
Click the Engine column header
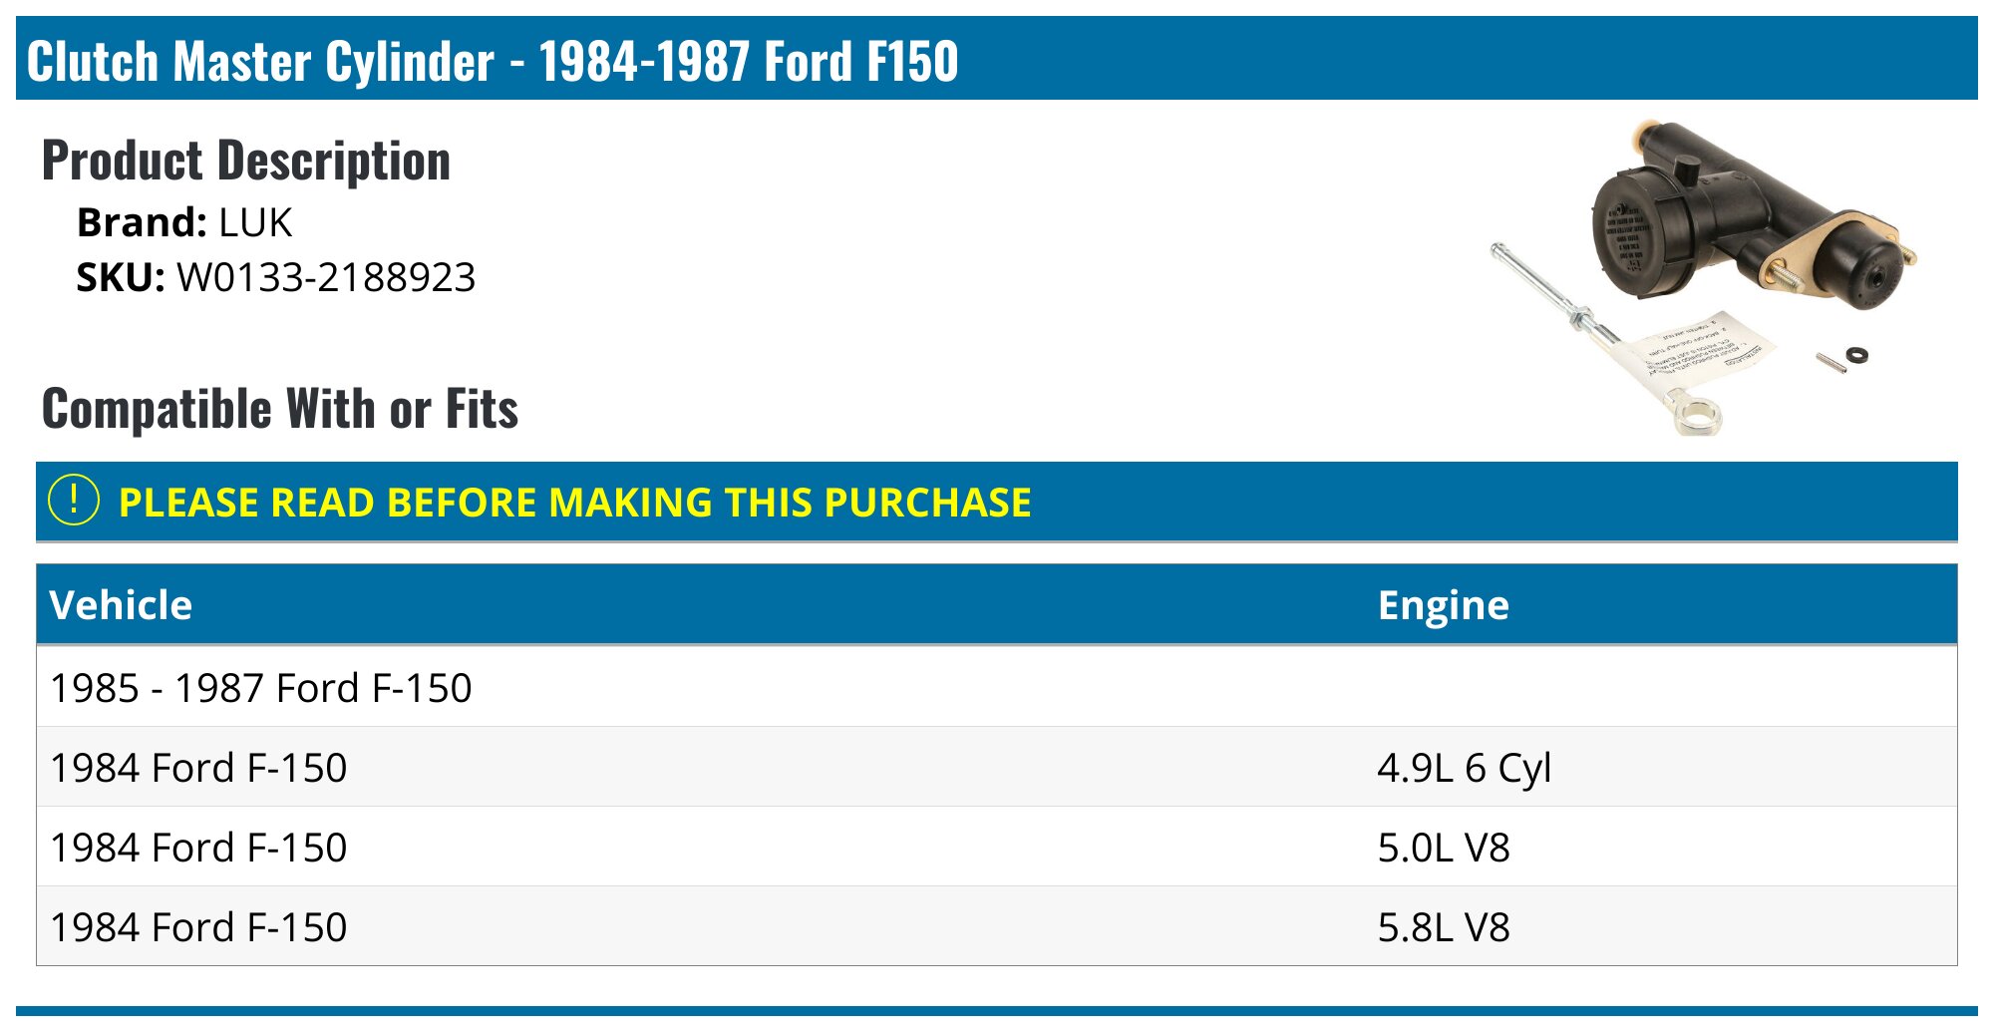pos(1443,605)
